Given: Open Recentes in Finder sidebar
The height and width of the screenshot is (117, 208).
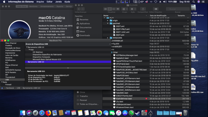Looking at the screenshot, I should pyautogui.click(x=82, y=19).
